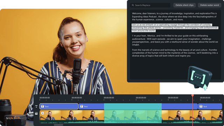Click the T icon on first Text clip

pyautogui.click(x=43, y=106)
